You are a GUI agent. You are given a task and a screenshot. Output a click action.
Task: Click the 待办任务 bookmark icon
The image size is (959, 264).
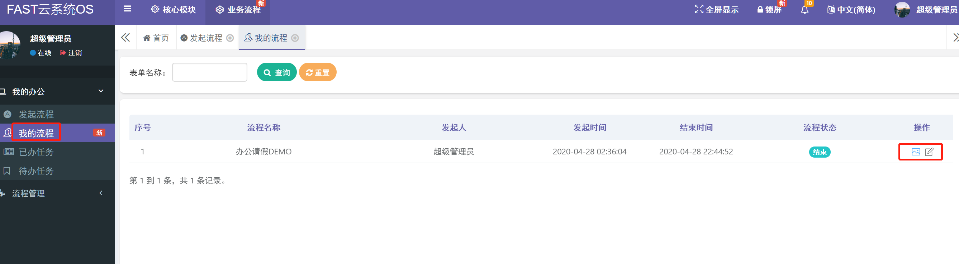tap(7, 171)
